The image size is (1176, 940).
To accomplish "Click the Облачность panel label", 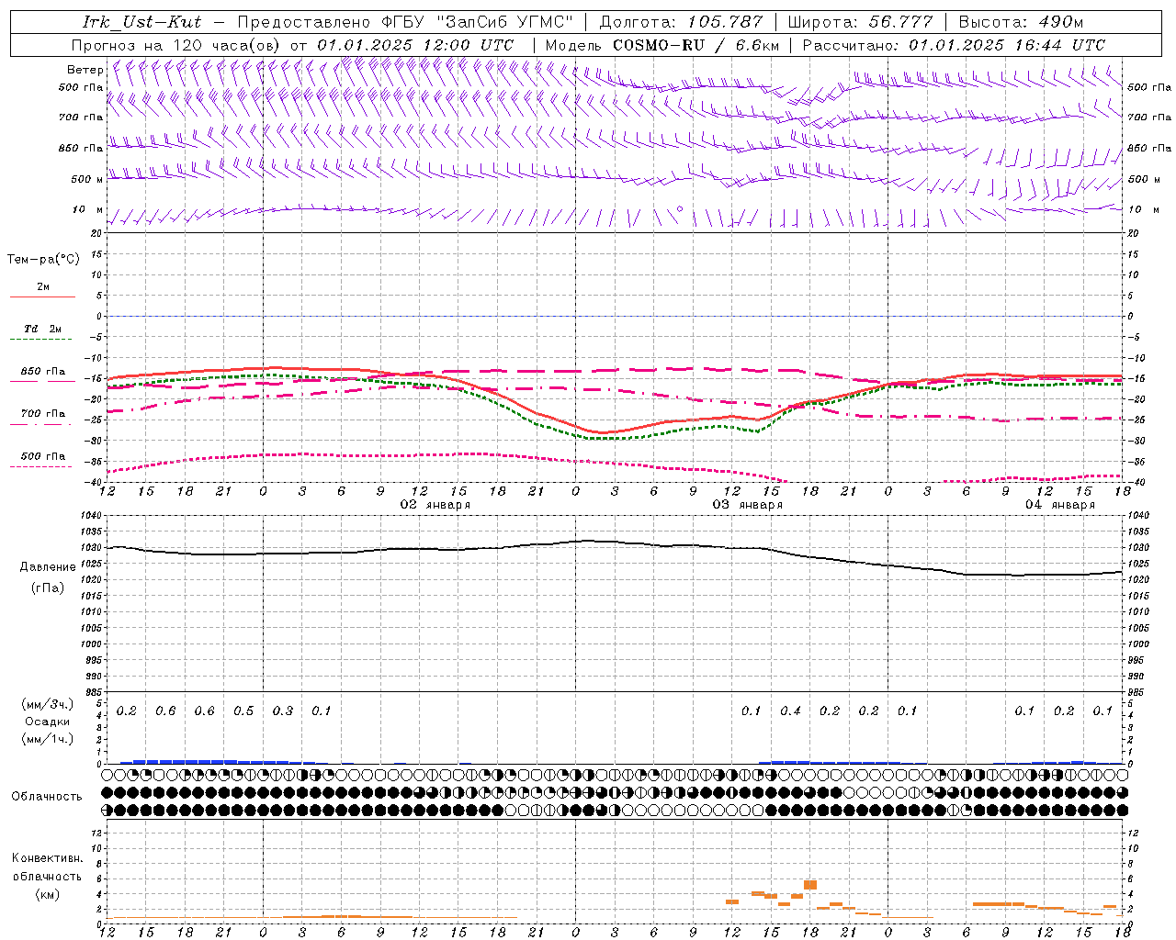I will click(47, 797).
